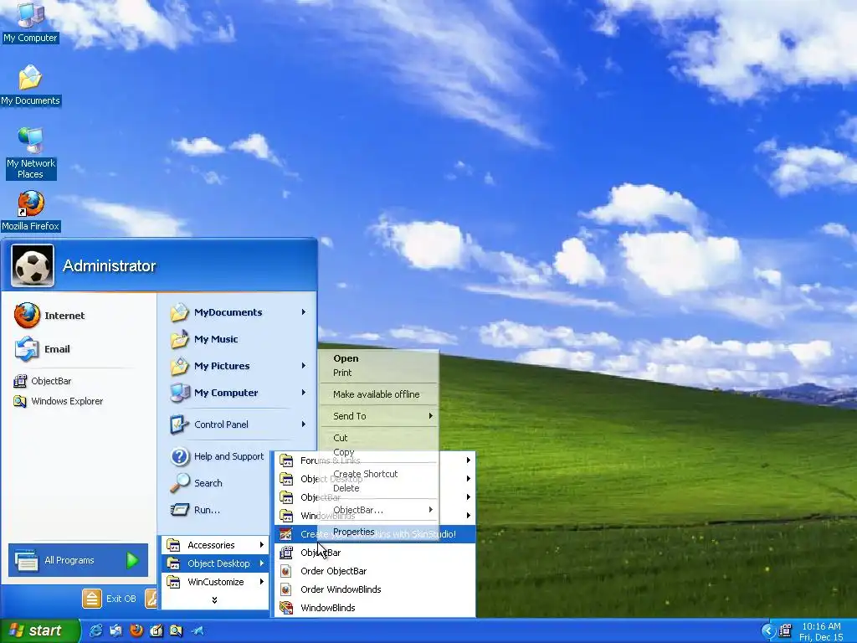857x643 pixels.
Task: Click the blue arrow quick launch icon
Action: pos(198,631)
